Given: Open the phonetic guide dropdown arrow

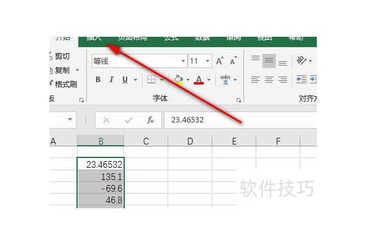Looking at the screenshot, I should click(x=235, y=80).
